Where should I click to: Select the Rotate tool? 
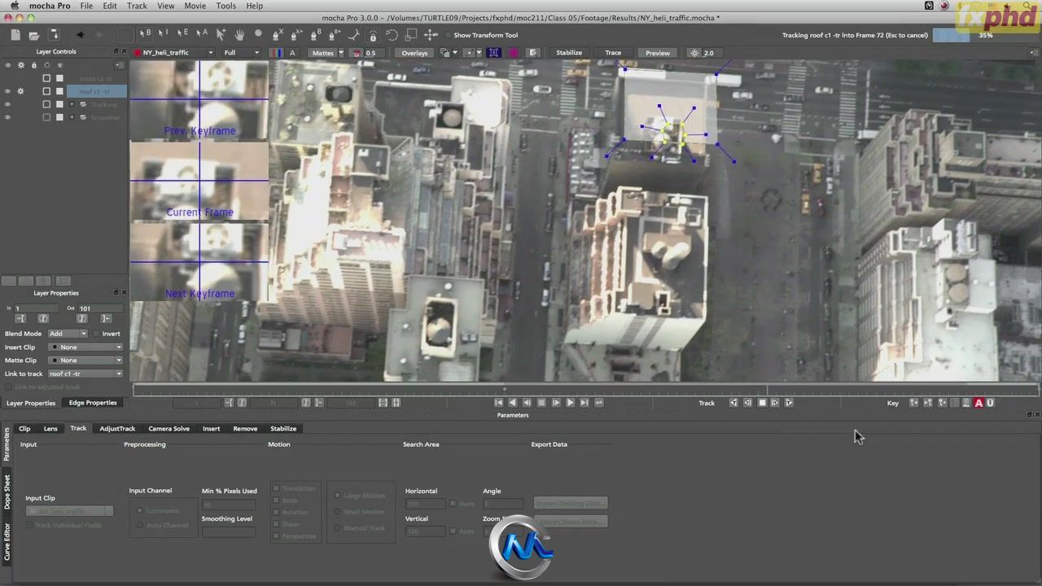(392, 35)
